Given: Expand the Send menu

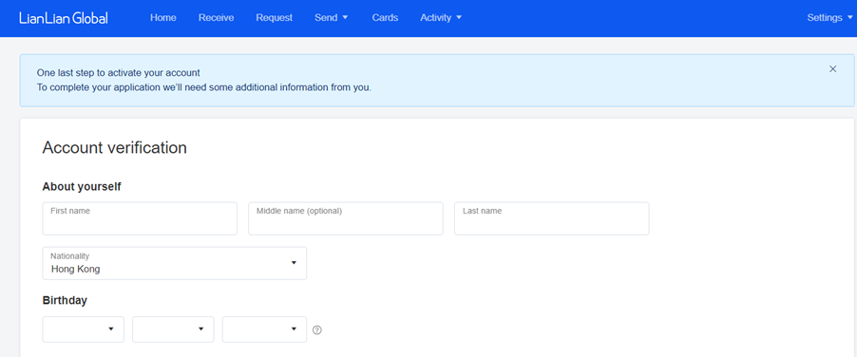Looking at the screenshot, I should [x=332, y=17].
